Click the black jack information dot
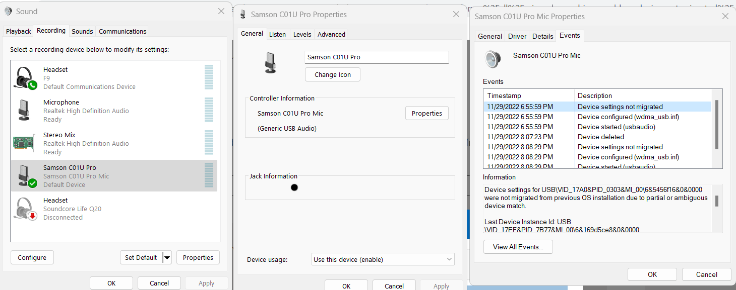Viewport: 736px width, 290px height. pyautogui.click(x=294, y=187)
